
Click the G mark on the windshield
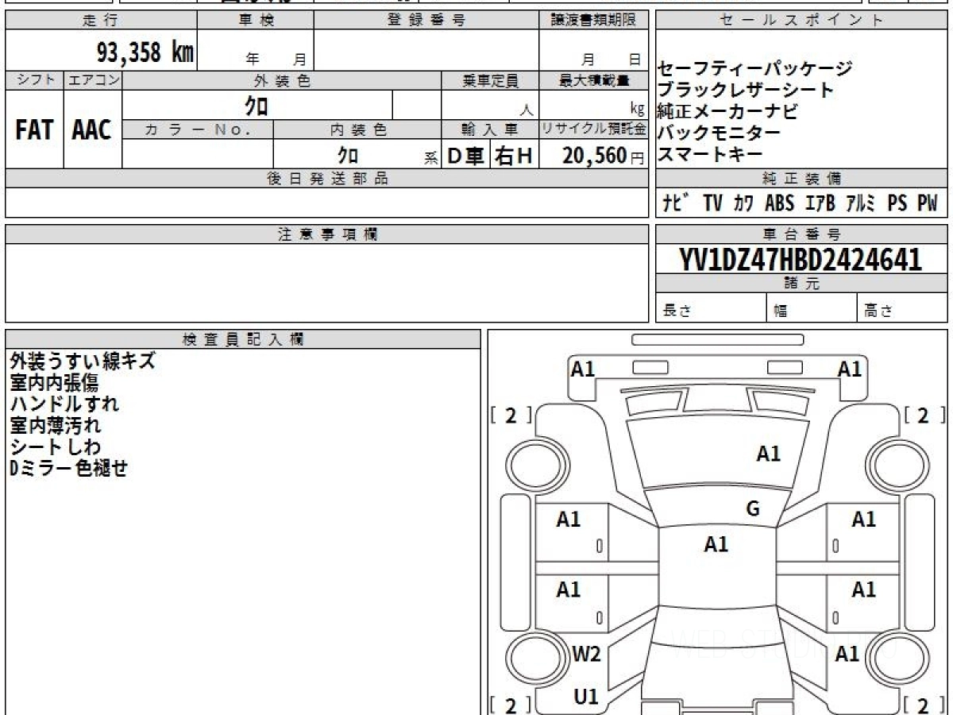753,509
